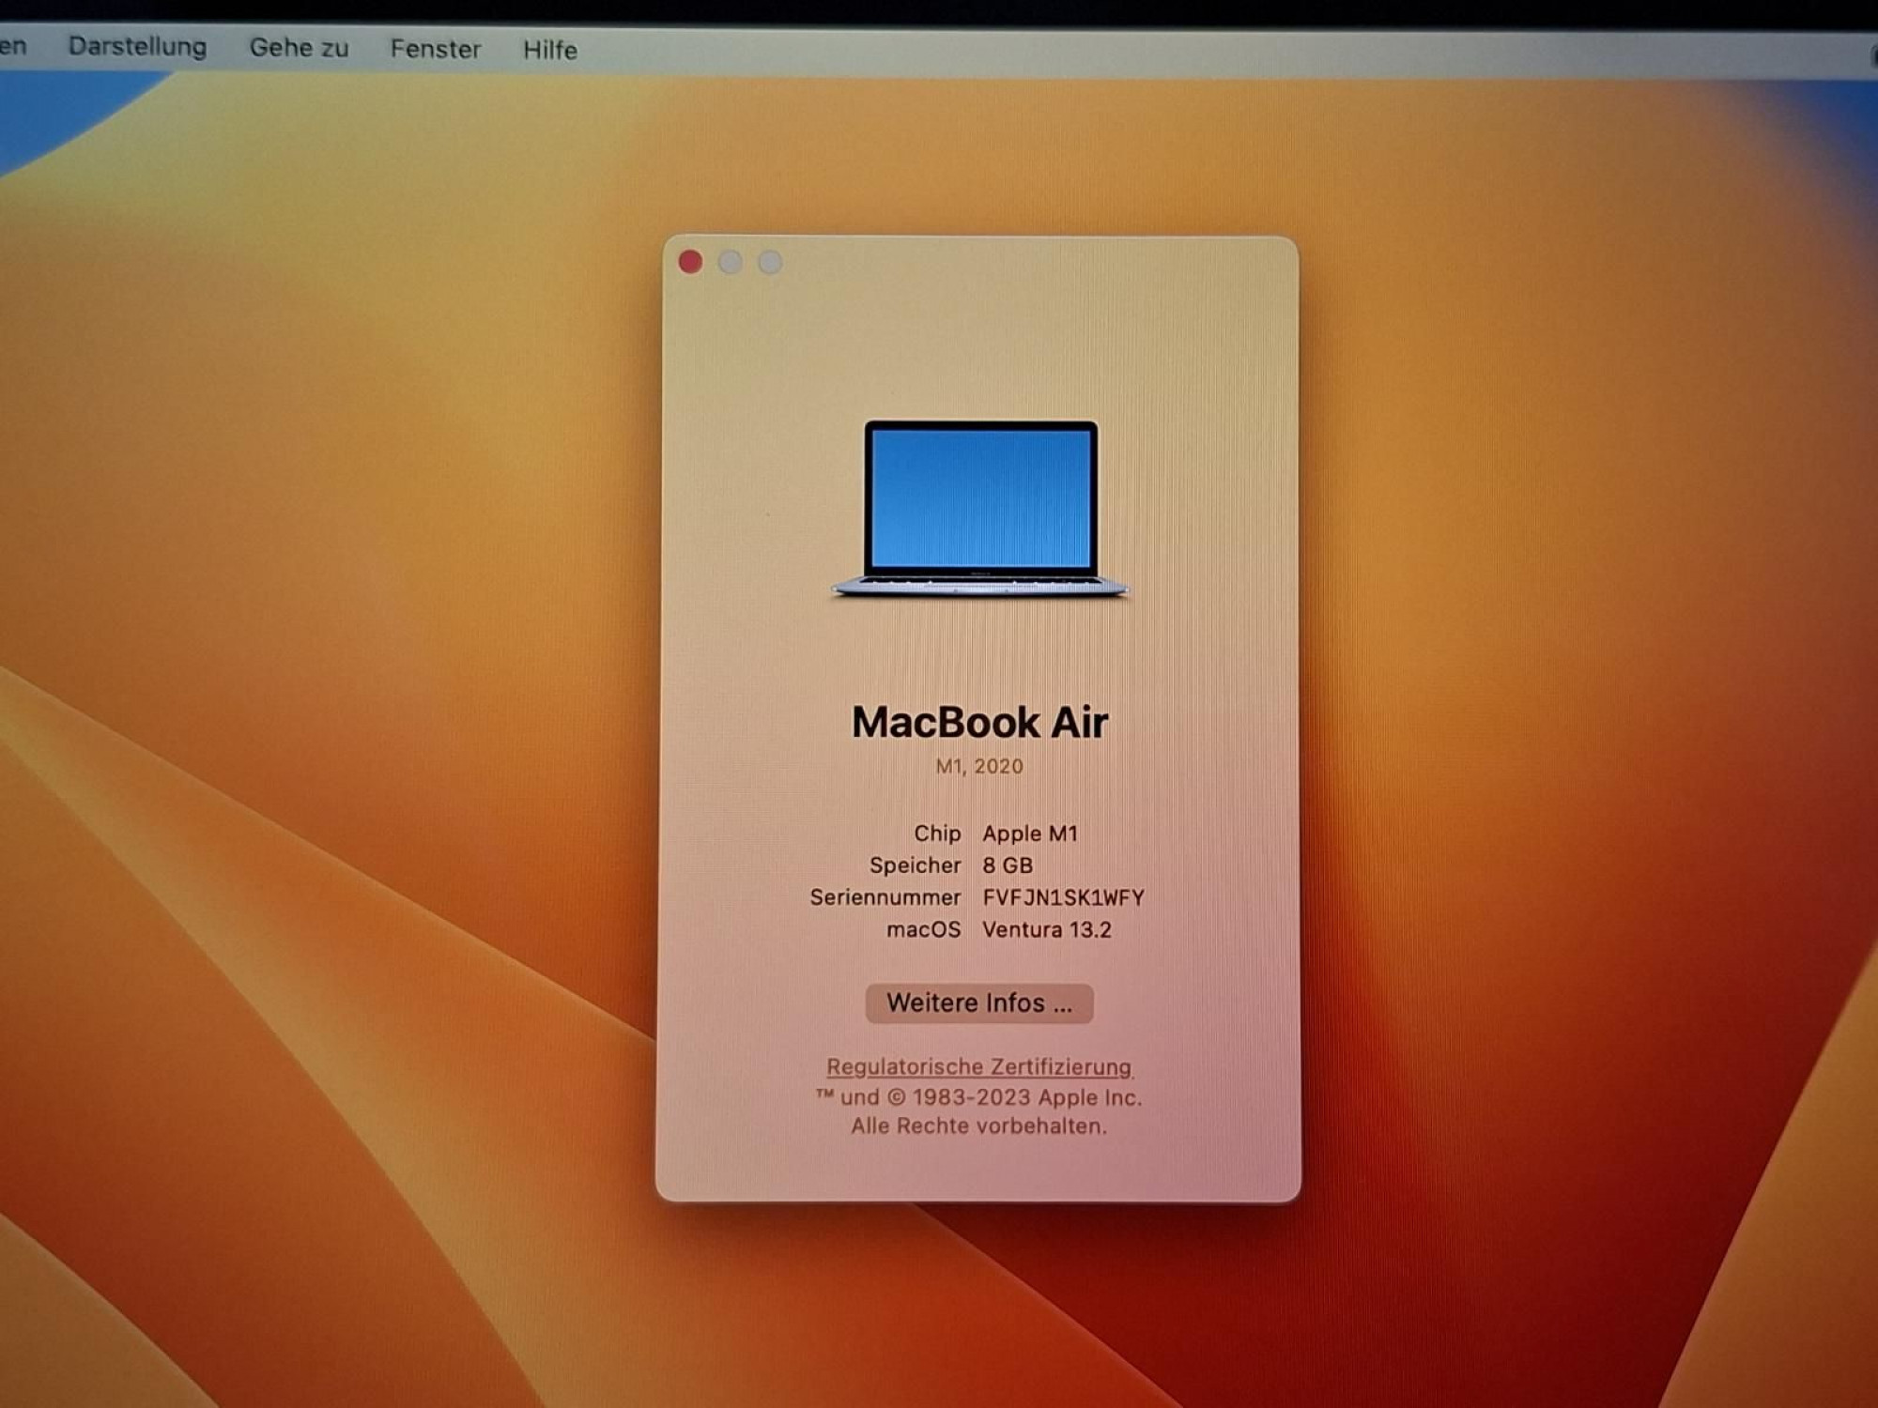
Task: Open the Regulatorische Zertifizierung link
Action: coord(978,1066)
